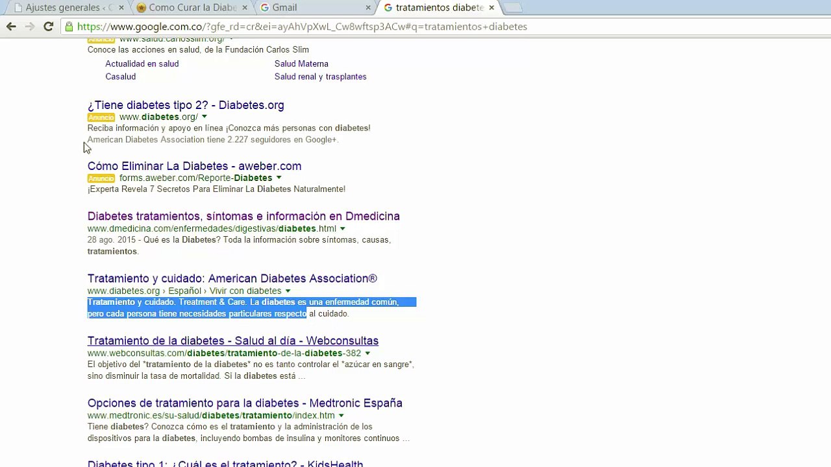Open '¿Tiene diabetes tipo 2?' ad result
The width and height of the screenshot is (831, 467).
coord(186,105)
